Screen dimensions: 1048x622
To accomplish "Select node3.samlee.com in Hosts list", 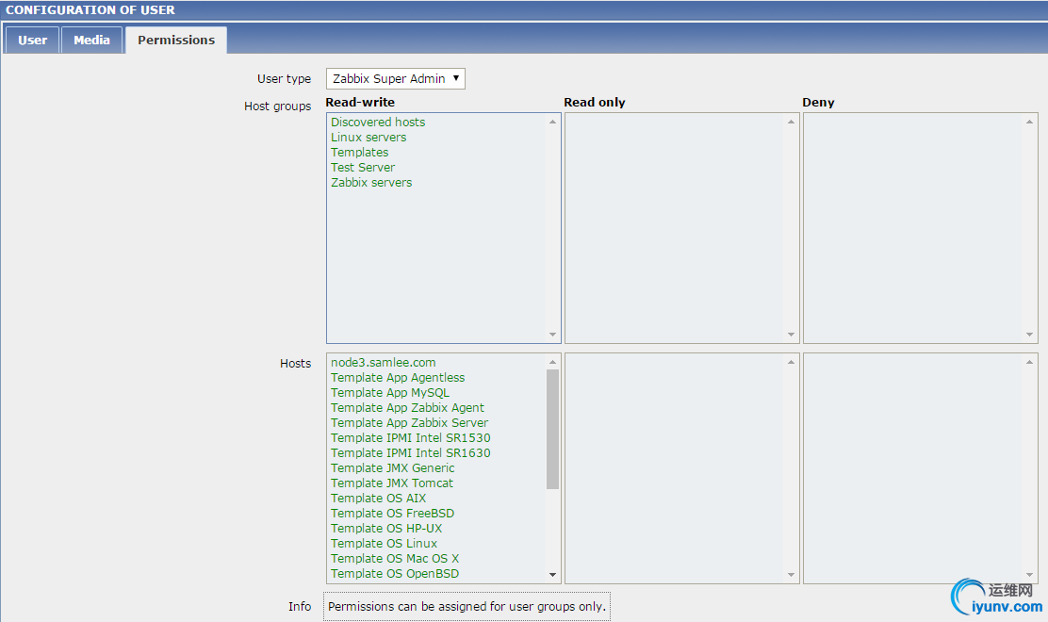I will [383, 362].
